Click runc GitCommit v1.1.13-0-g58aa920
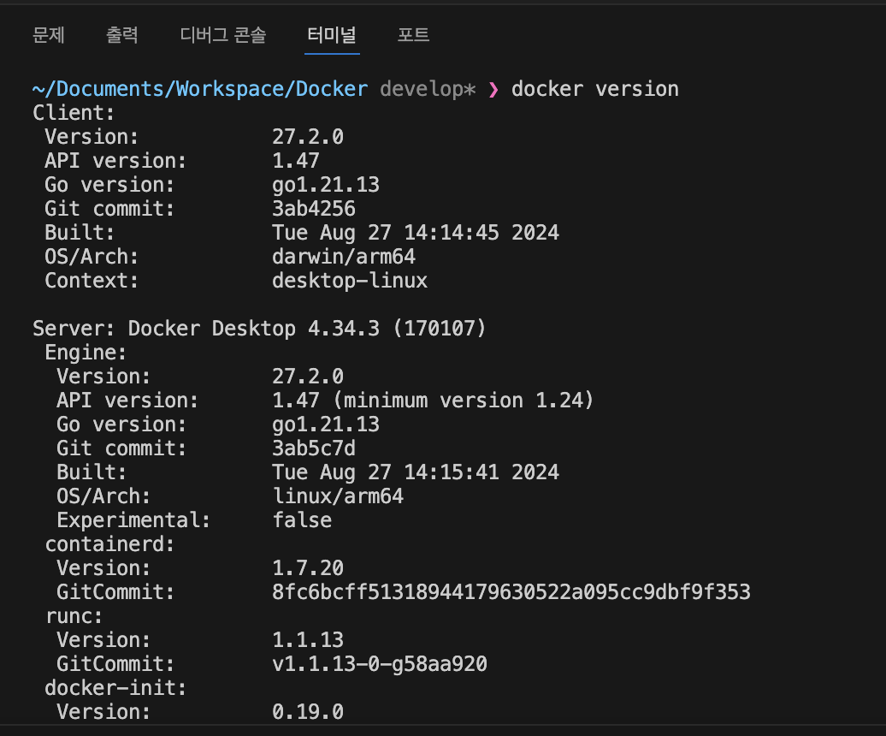The height and width of the screenshot is (736, 886). [380, 664]
